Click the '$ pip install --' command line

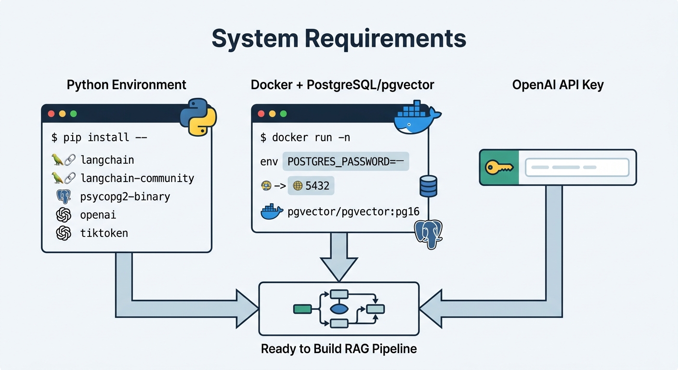pyautogui.click(x=99, y=138)
